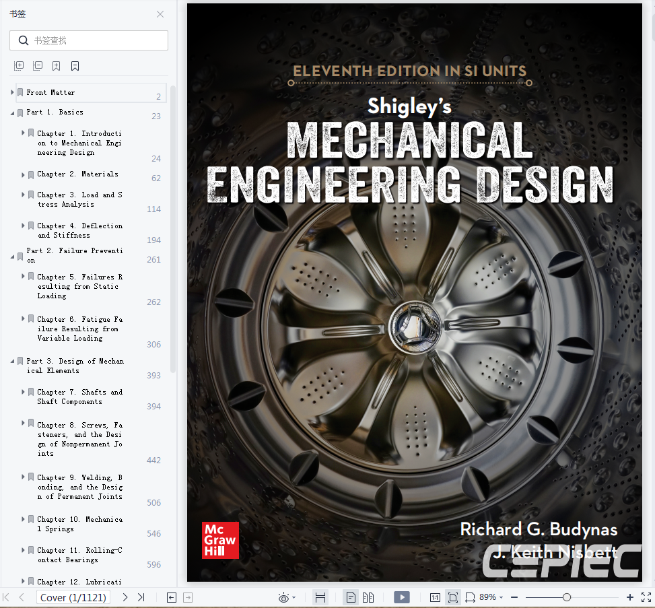Go to the next page
655x608 pixels.
125,597
